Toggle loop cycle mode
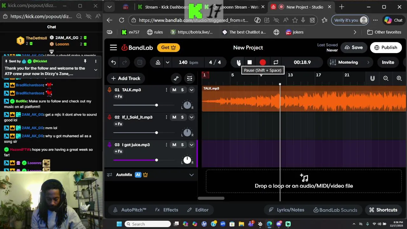This screenshot has height=229, width=407. point(276,62)
